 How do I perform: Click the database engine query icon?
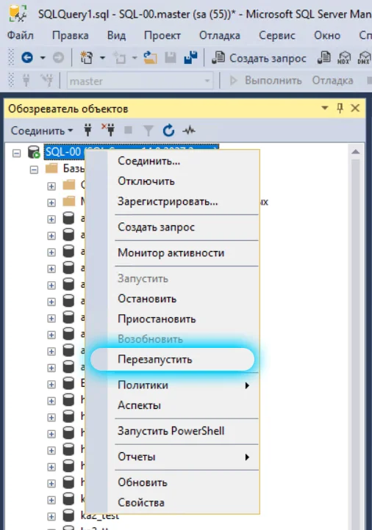pyautogui.click(x=324, y=58)
